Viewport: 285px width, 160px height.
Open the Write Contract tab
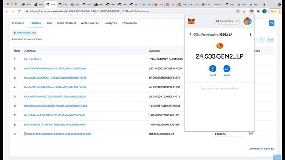(90, 23)
